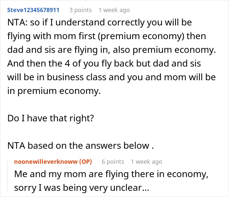
Task: Click the line 'And then the 4 of you fly back'
Action: (x=104, y=64)
